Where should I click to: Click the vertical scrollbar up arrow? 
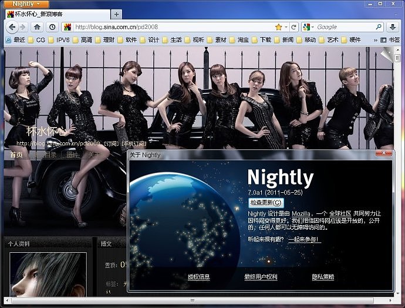tap(397, 50)
